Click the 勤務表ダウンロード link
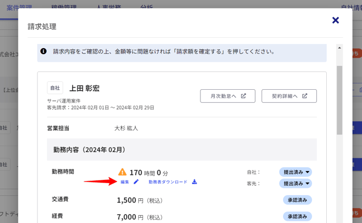 pyautogui.click(x=167, y=182)
